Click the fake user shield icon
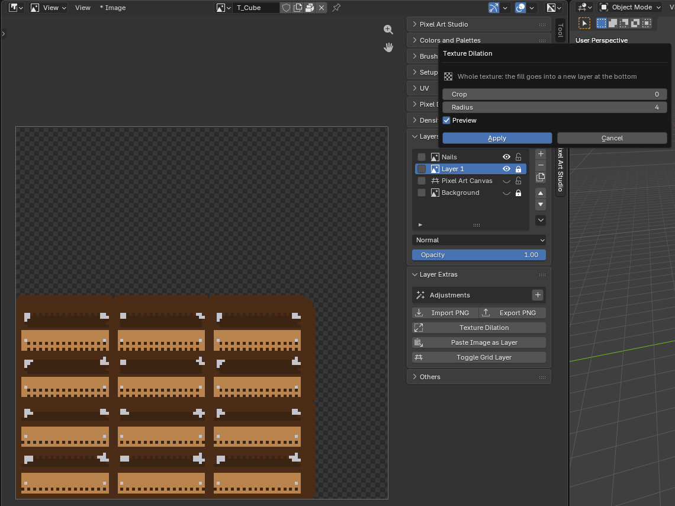Screen dimensions: 675x506 point(286,8)
